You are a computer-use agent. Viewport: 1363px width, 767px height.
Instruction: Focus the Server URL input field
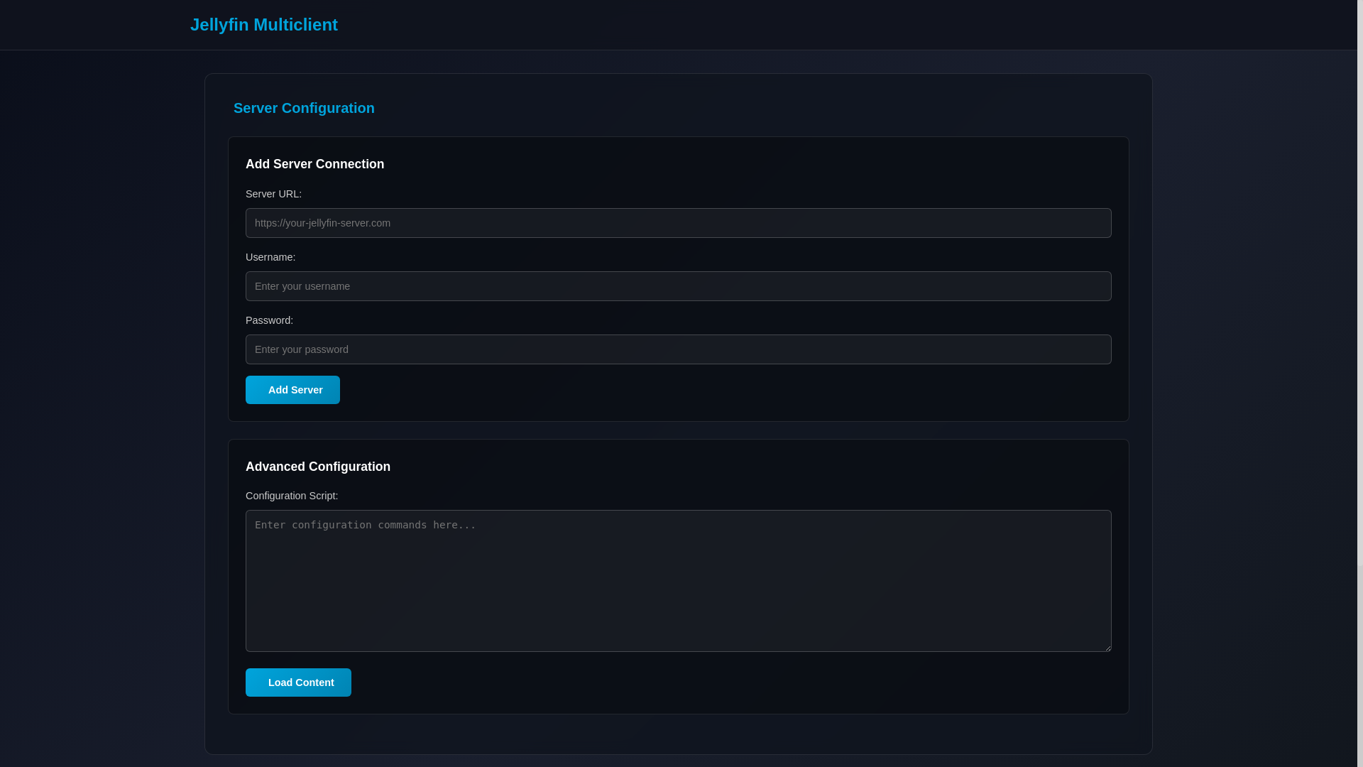coord(679,223)
